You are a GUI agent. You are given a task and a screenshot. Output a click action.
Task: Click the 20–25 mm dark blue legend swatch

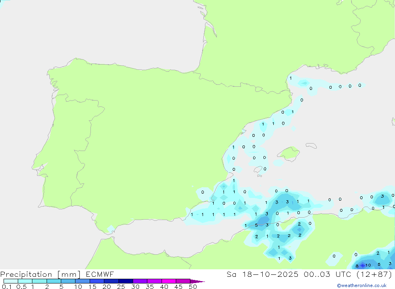[x=111, y=281]
